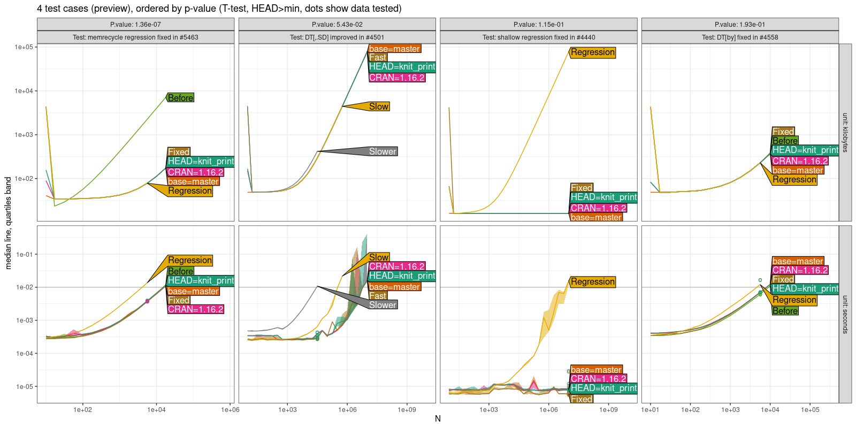Click 'Regression' label in shallow seconds panel
856x428 pixels.
[593, 282]
